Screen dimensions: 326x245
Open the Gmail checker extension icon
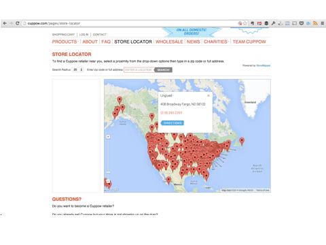click(259, 23)
